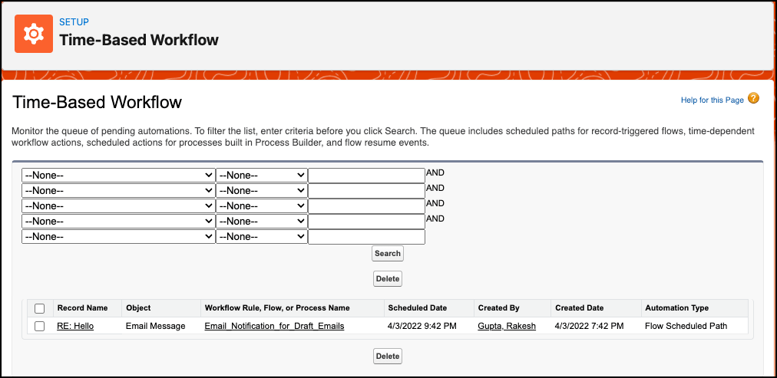The image size is (777, 378).
Task: Click the Record Name column header
Action: click(82, 307)
